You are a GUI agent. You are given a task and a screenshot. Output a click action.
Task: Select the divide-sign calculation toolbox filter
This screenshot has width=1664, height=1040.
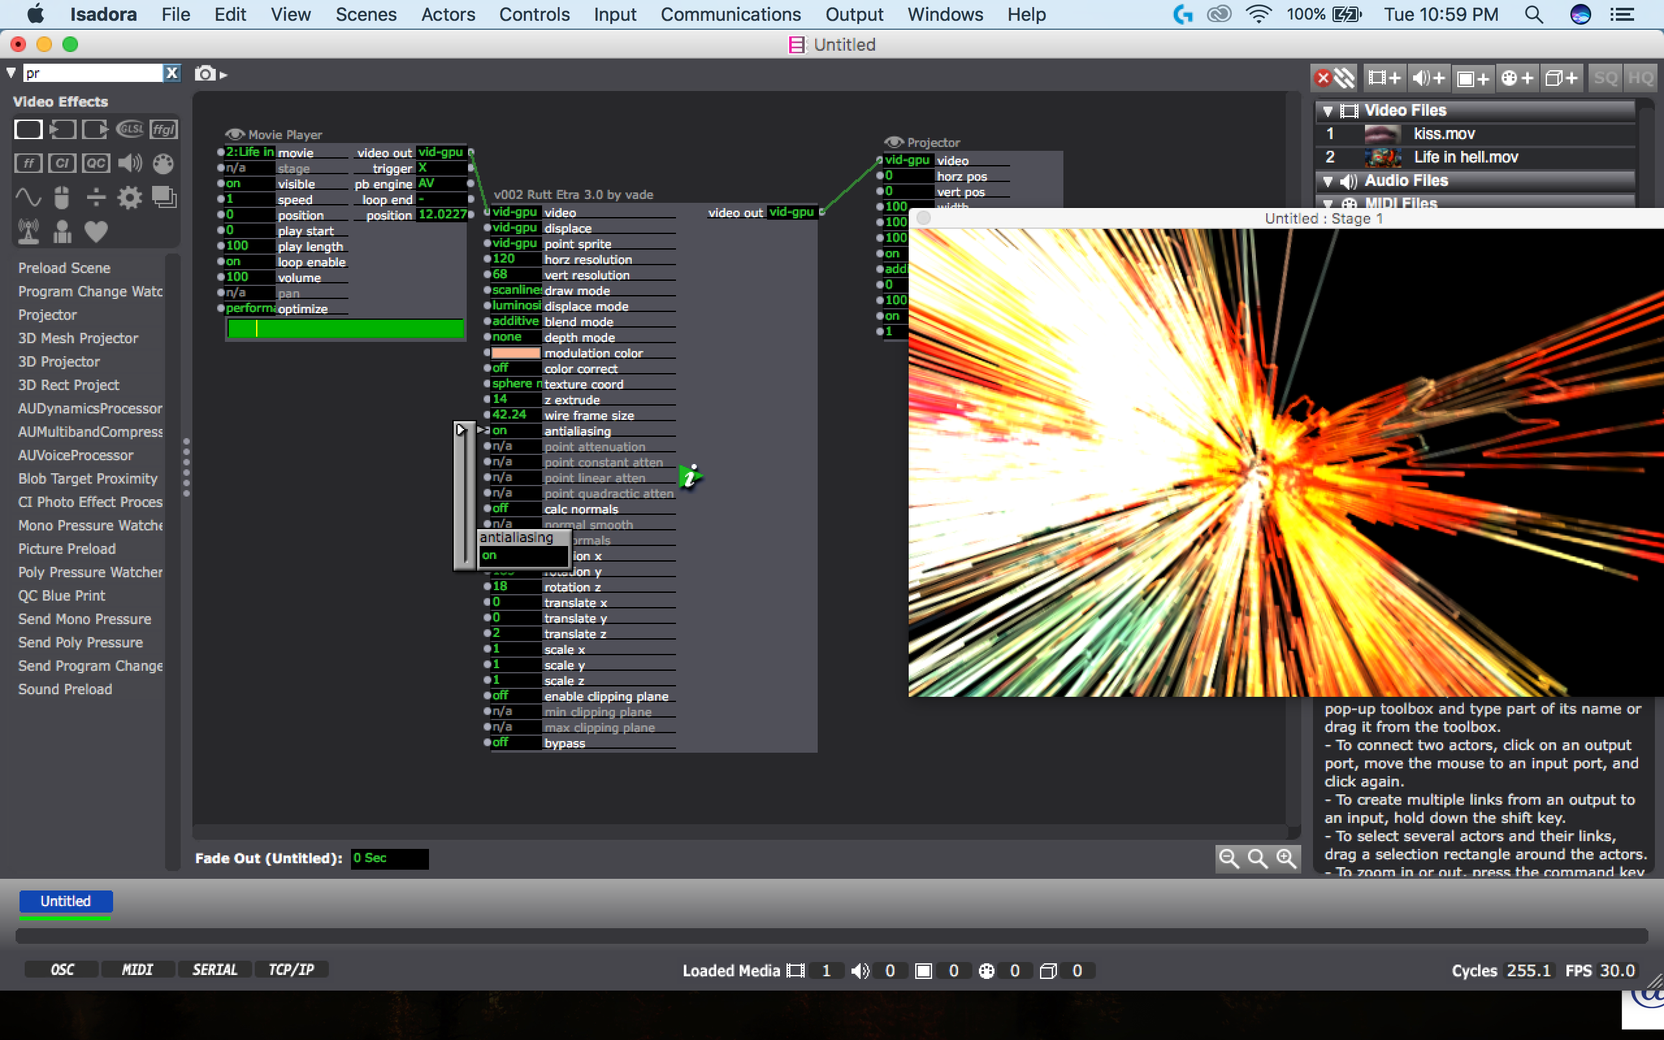[96, 198]
